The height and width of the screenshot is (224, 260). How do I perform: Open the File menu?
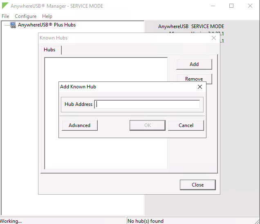click(5, 16)
